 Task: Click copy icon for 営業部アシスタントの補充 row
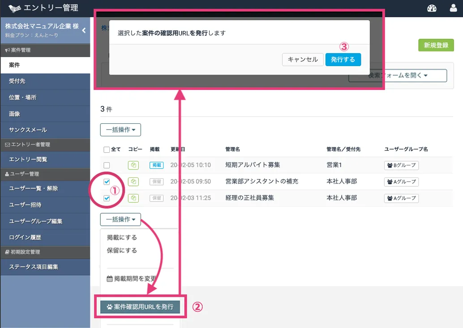point(133,182)
